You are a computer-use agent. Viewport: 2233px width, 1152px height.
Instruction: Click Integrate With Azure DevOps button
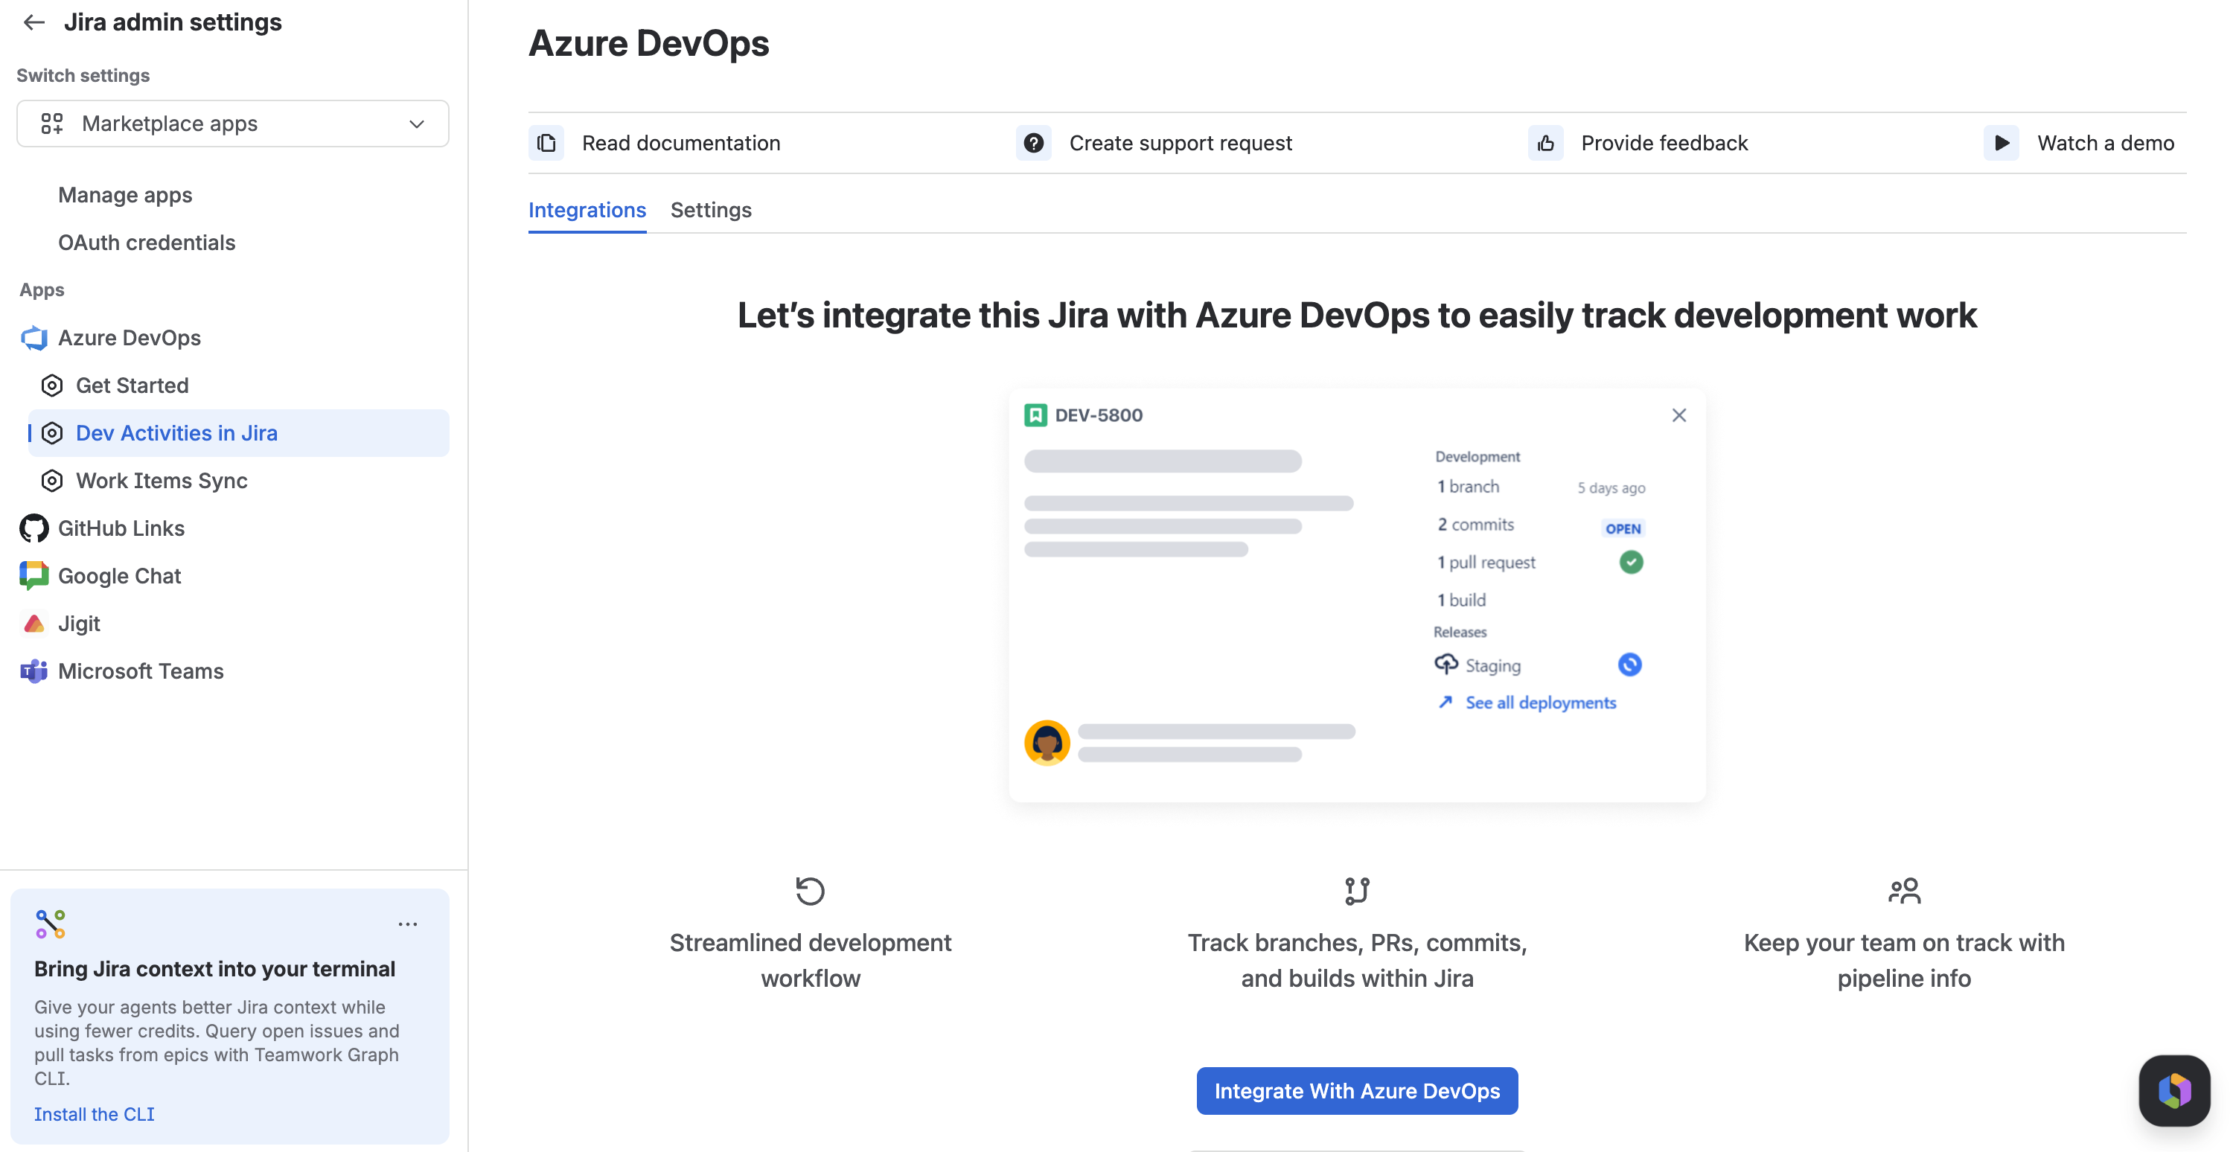pyautogui.click(x=1357, y=1091)
